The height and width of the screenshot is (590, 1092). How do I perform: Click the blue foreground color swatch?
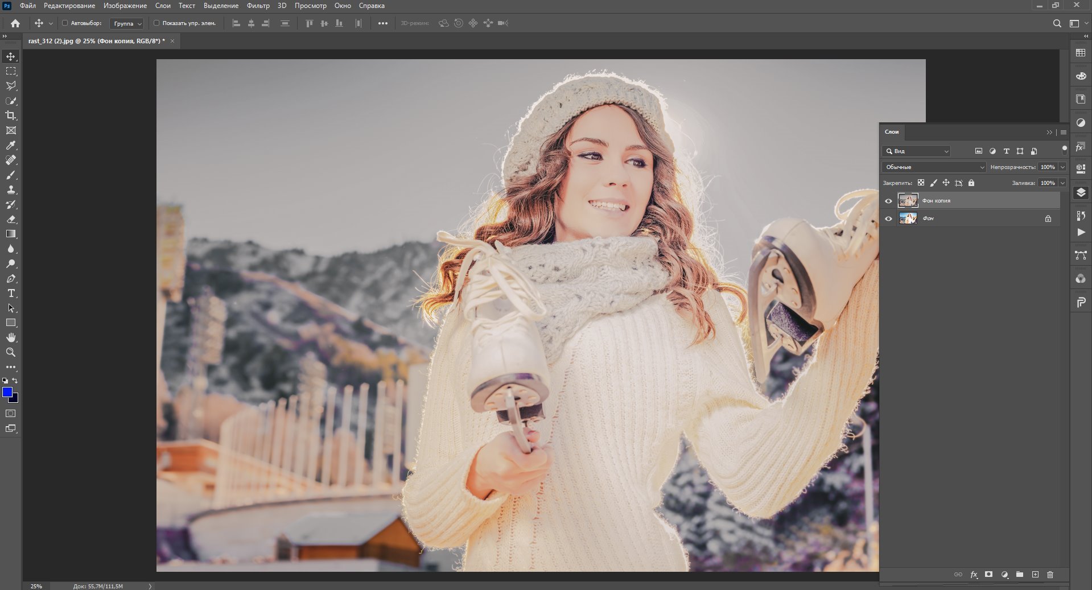[7, 392]
